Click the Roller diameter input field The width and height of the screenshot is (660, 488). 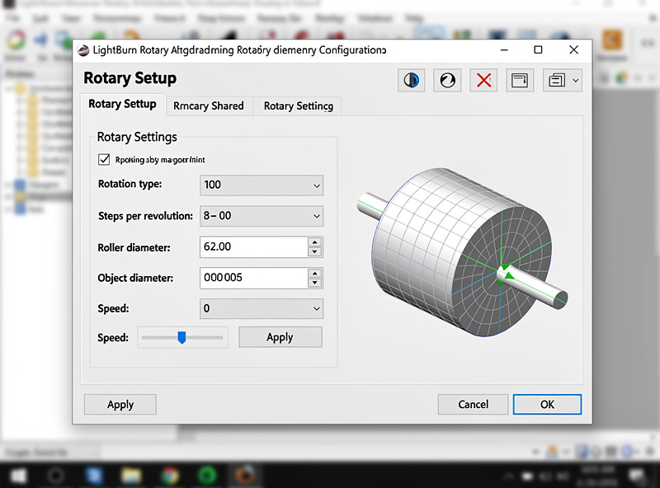tap(254, 247)
